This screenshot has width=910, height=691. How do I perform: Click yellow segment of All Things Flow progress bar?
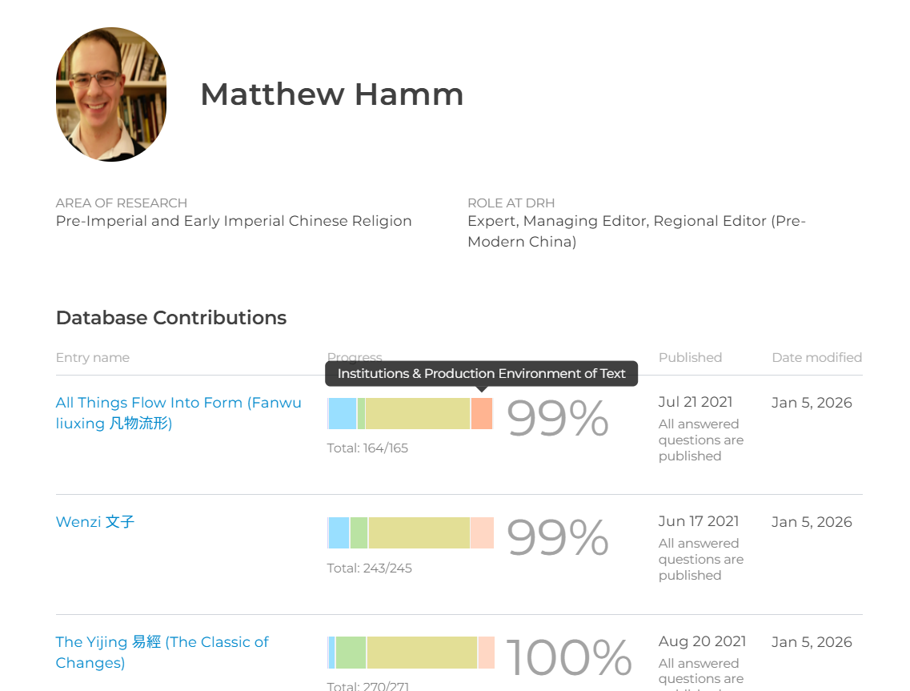417,414
